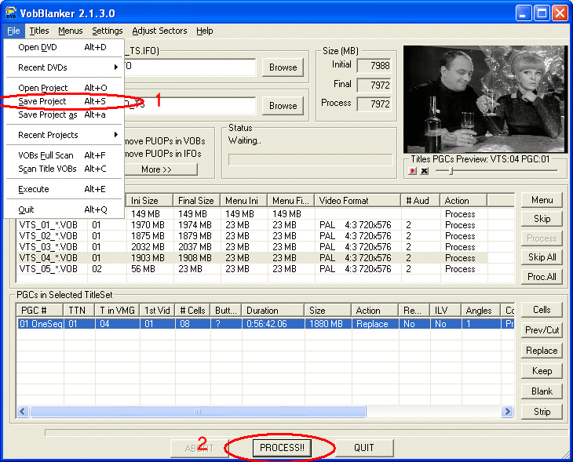
Task: Run VOBs Full Scan from menu
Action: click(64, 155)
